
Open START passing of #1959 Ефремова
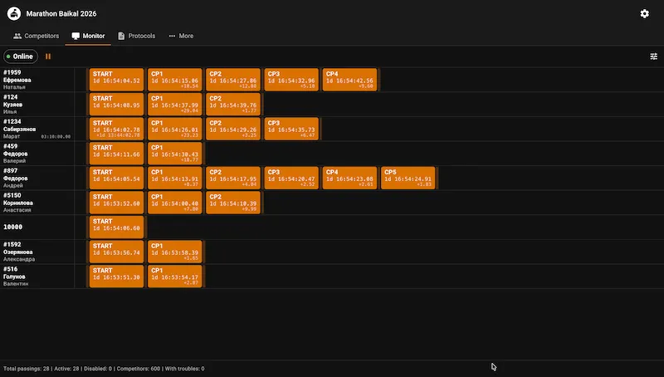tap(116, 80)
